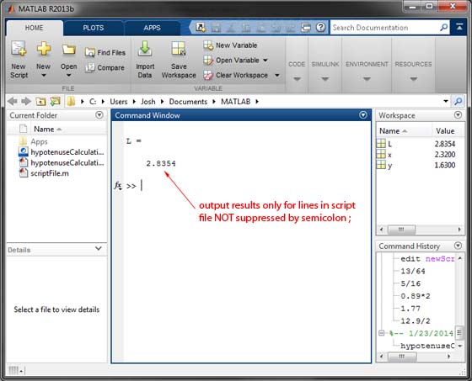Collapse the Details panel chevron

[98, 248]
